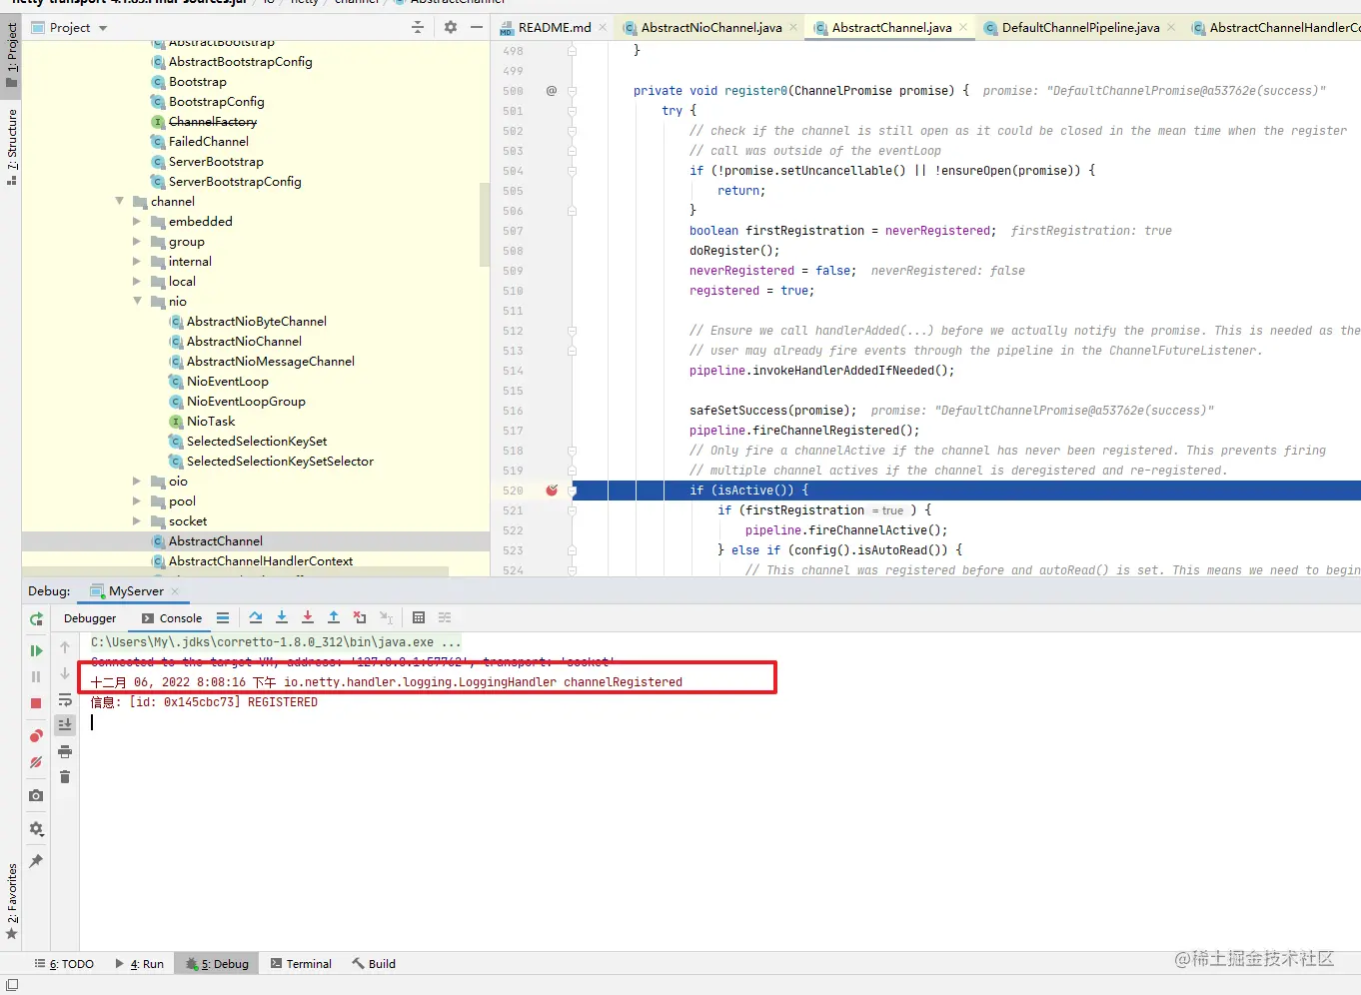This screenshot has height=995, width=1361.
Task: Expand the group folder
Action: 137,242
